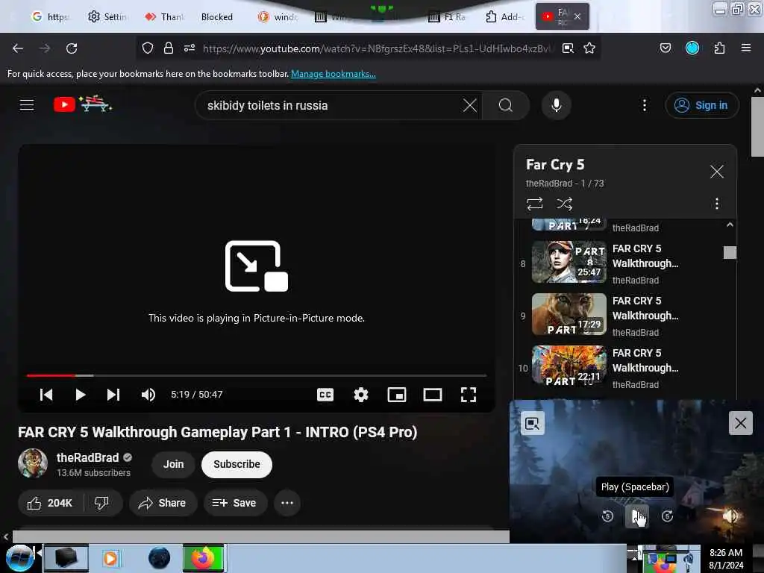Go back in browser
Image resolution: width=764 pixels, height=573 pixels.
[x=18, y=48]
